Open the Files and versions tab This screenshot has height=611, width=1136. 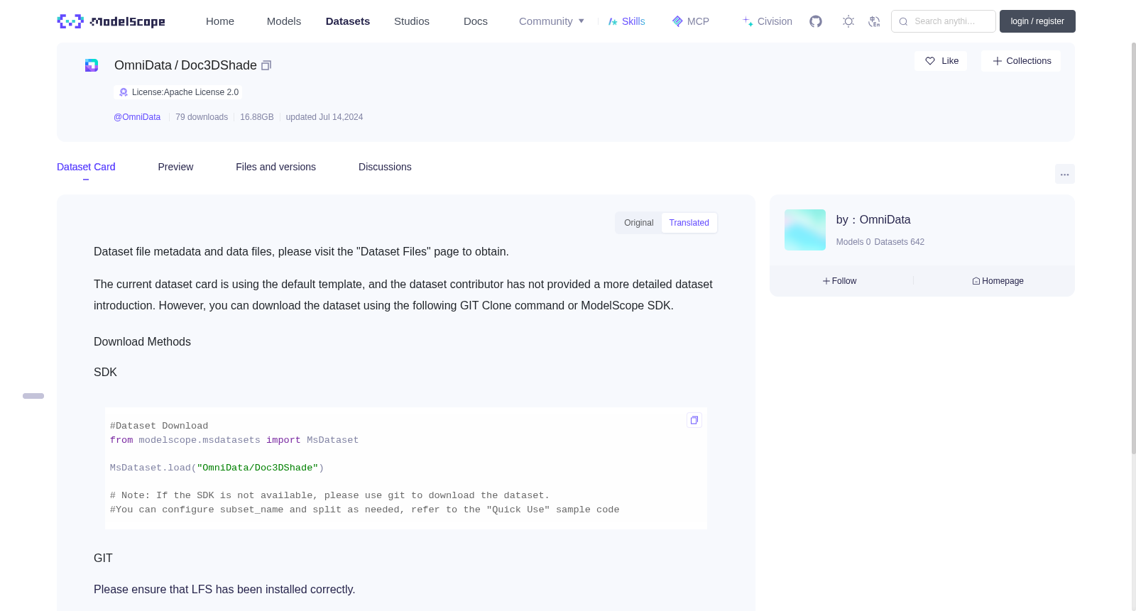coord(275,167)
